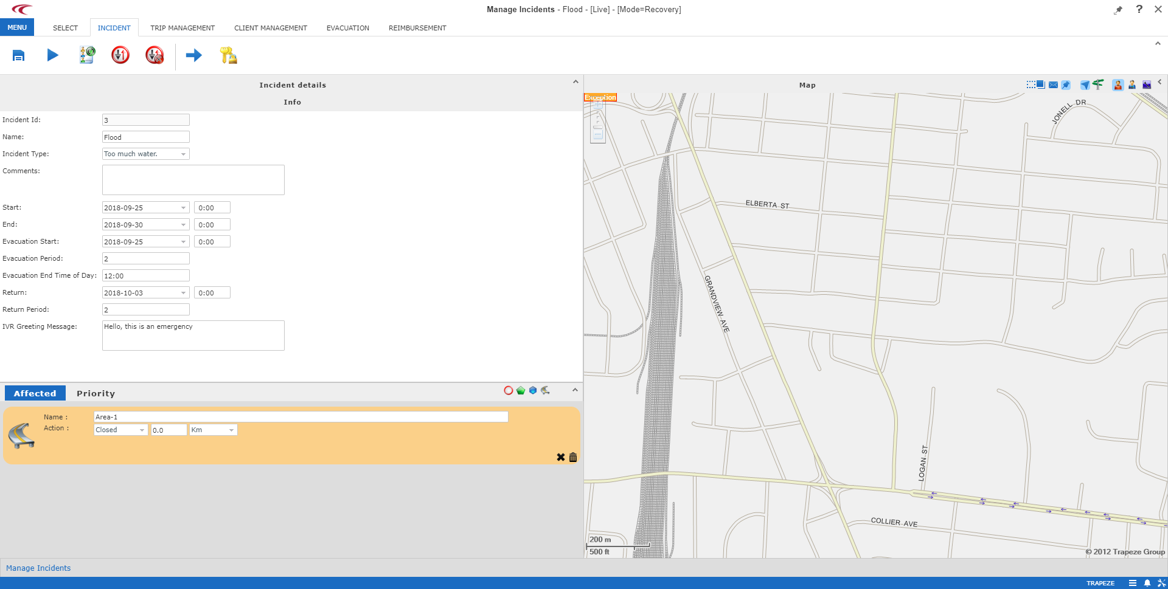Select the green pentagon area tool
The height and width of the screenshot is (589, 1168).
pyautogui.click(x=521, y=391)
